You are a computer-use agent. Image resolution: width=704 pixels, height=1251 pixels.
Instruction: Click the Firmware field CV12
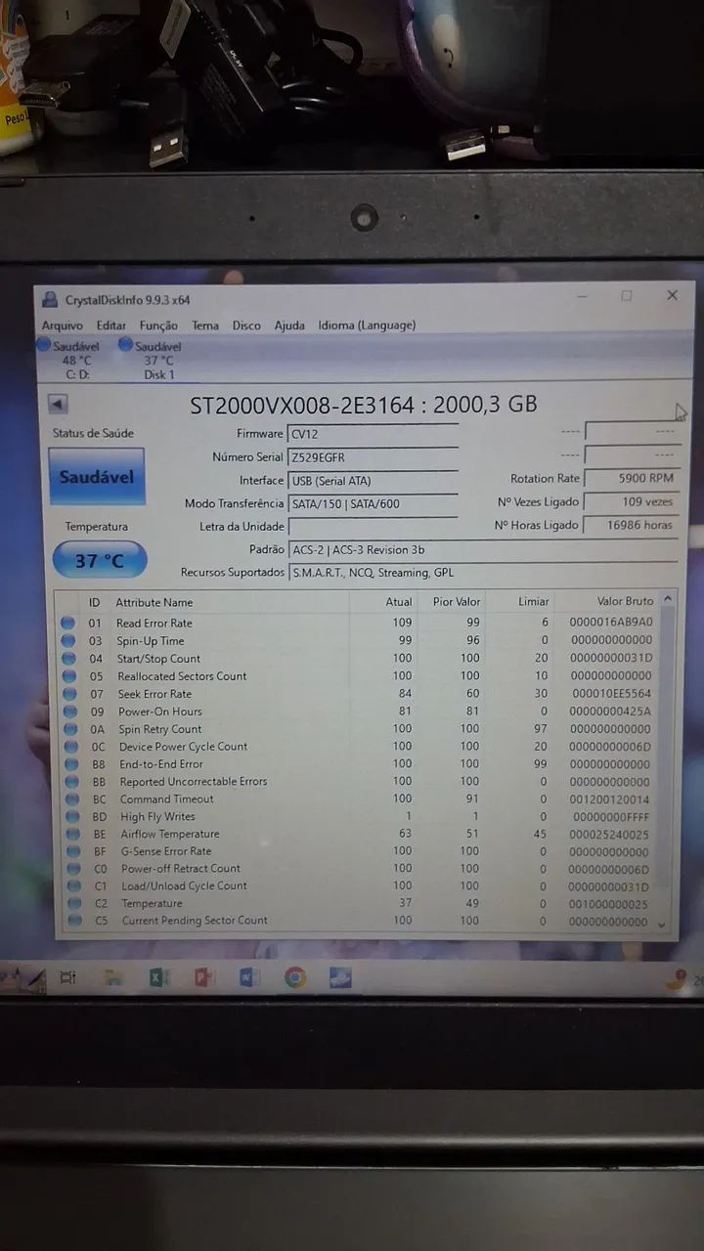(x=373, y=434)
